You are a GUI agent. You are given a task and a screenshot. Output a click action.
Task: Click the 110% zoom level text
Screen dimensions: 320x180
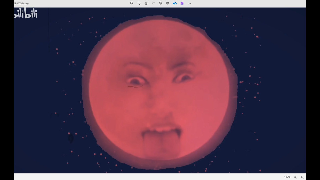(x=287, y=177)
